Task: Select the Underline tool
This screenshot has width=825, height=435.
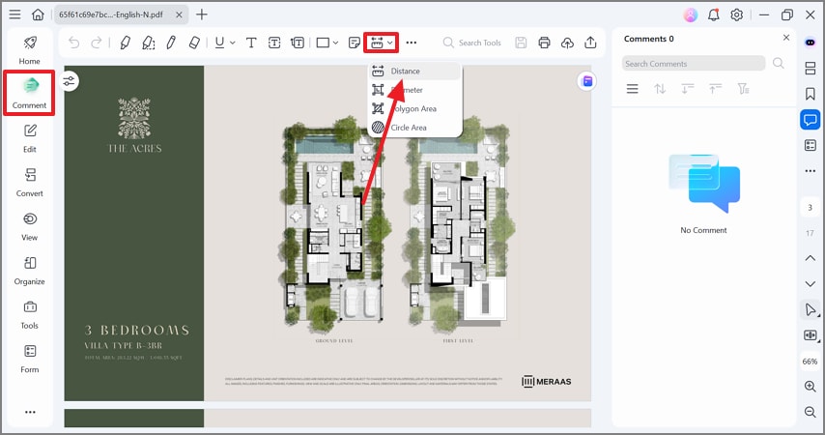Action: point(219,43)
